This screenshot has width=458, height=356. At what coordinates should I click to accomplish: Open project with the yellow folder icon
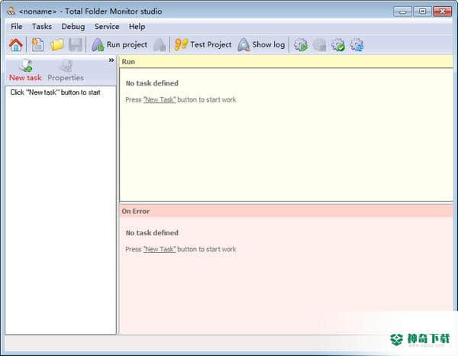(56, 45)
